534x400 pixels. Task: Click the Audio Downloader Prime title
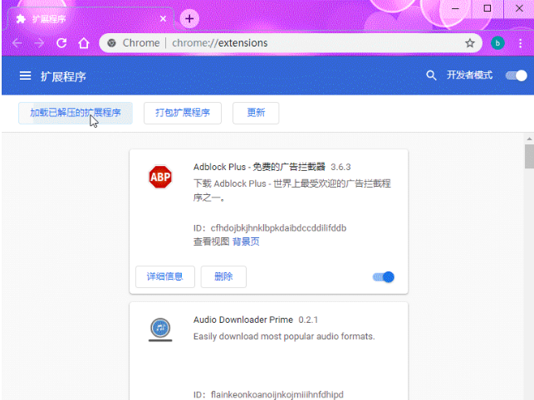coord(243,320)
